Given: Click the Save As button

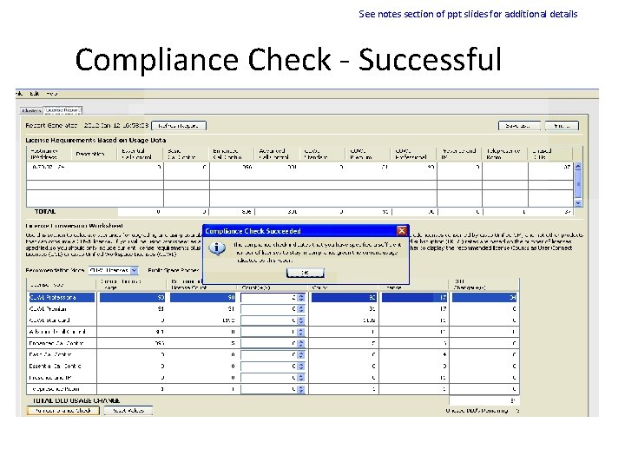Looking at the screenshot, I should [519, 126].
